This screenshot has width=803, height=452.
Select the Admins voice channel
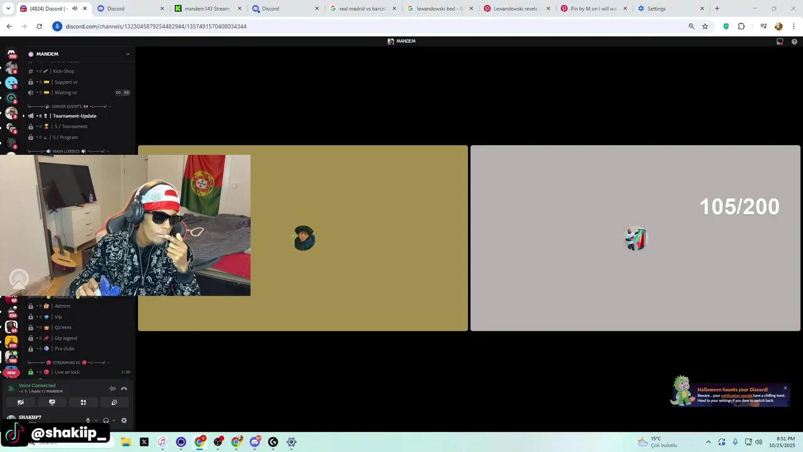(79, 306)
